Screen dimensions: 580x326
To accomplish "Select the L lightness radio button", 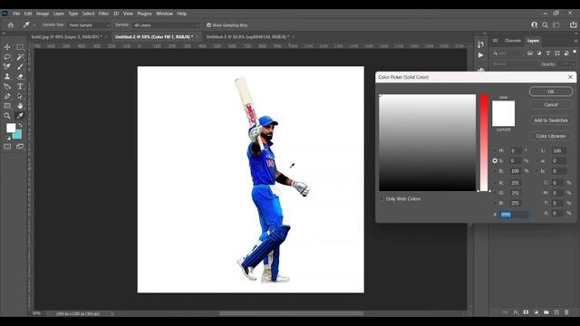I will [x=536, y=151].
